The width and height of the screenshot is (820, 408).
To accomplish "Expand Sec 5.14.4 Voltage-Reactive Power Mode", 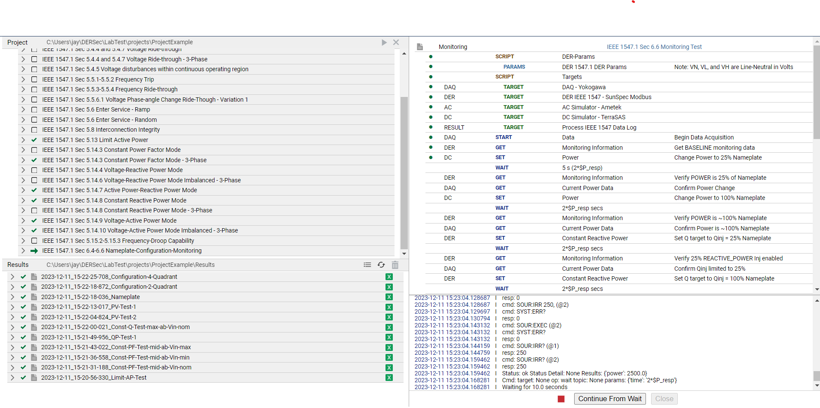I will [x=23, y=170].
